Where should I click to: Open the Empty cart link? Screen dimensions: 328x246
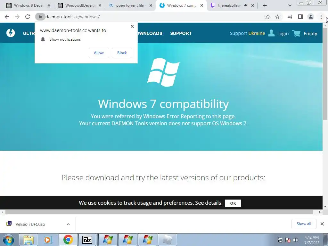[x=310, y=33]
